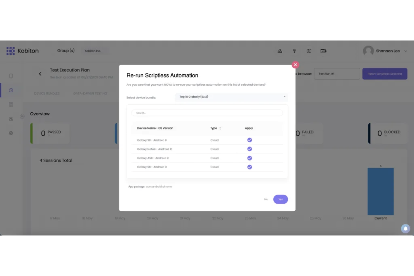Select the Galaxy Note9 - Android 10 row name
Screen dimensions: 414x276
coord(155,149)
